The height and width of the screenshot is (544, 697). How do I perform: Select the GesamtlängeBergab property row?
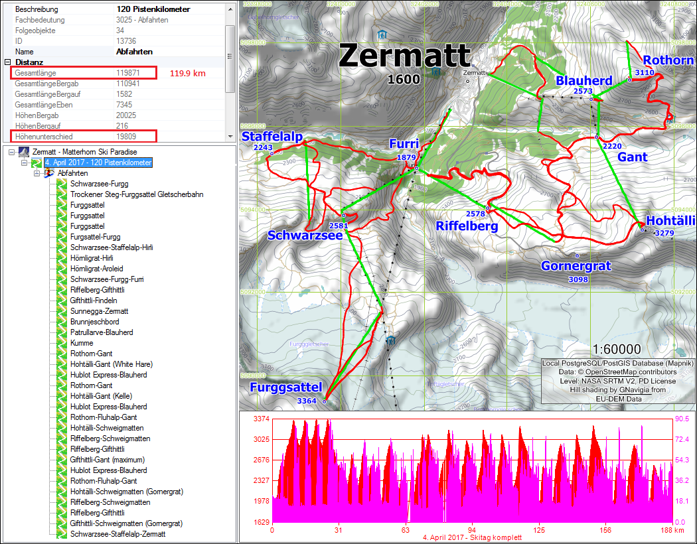pyautogui.click(x=119, y=84)
